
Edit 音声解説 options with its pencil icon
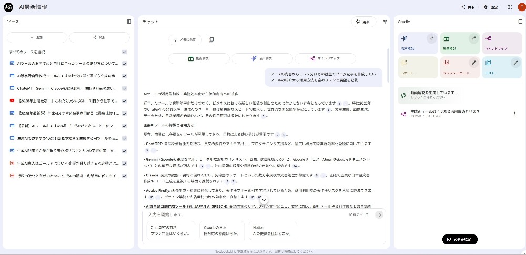click(x=431, y=38)
